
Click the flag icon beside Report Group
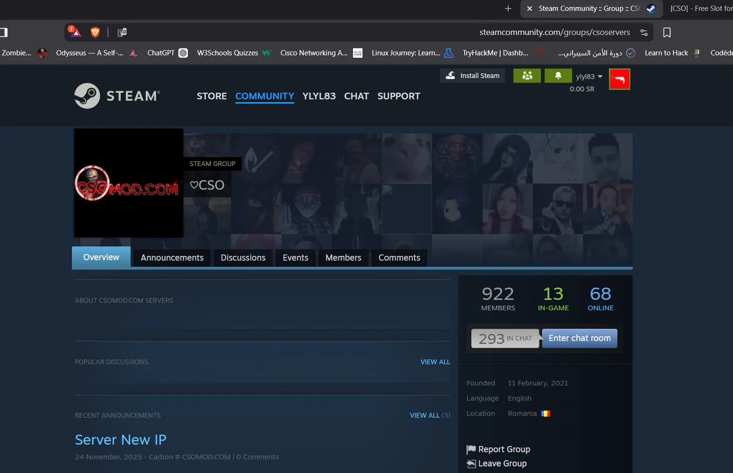471,449
